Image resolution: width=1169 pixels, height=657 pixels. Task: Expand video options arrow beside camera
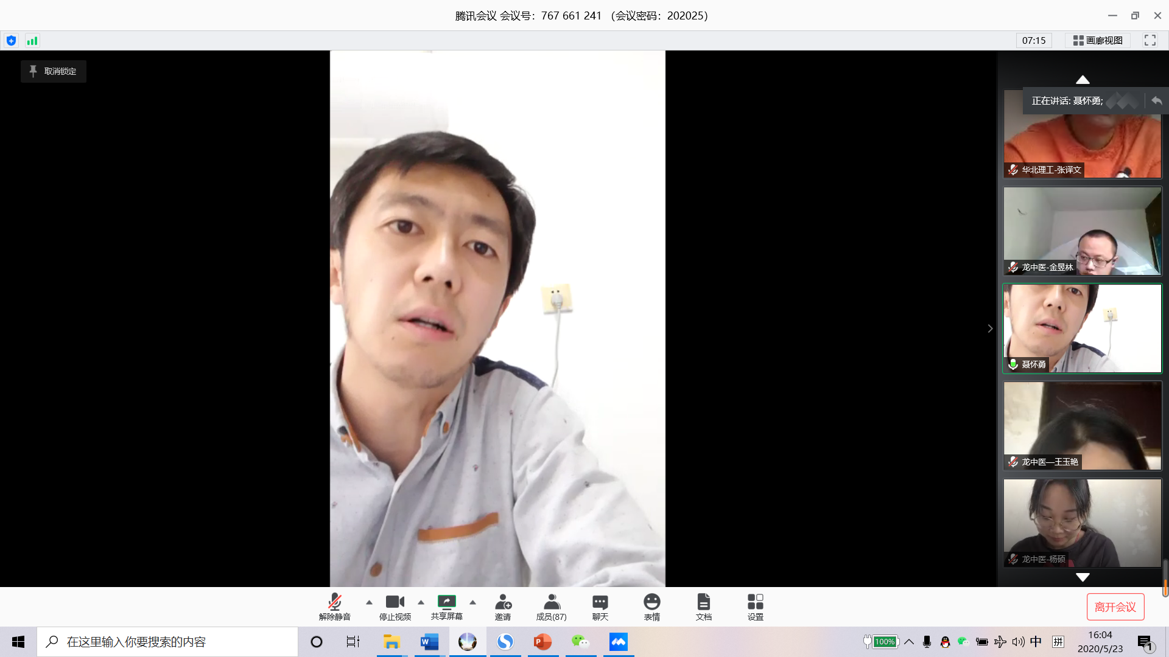coord(421,602)
